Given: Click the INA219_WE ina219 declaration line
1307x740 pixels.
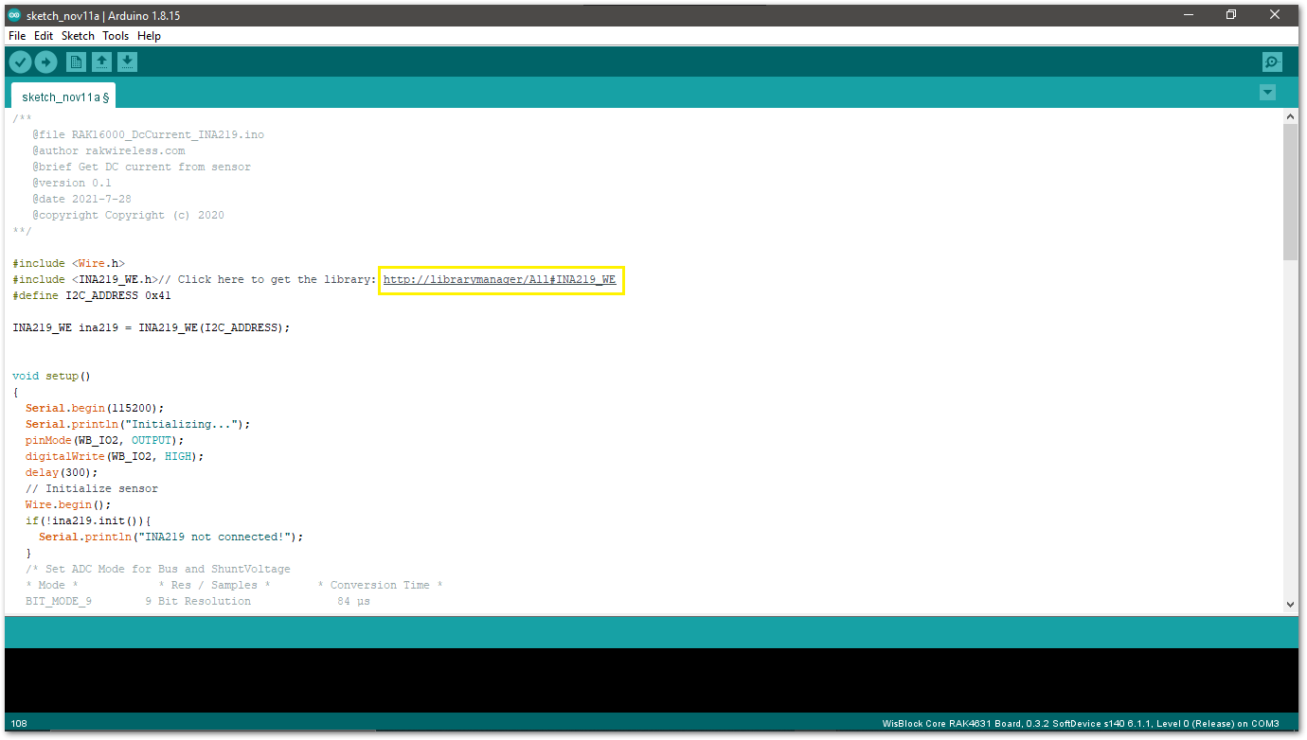Looking at the screenshot, I should (152, 327).
